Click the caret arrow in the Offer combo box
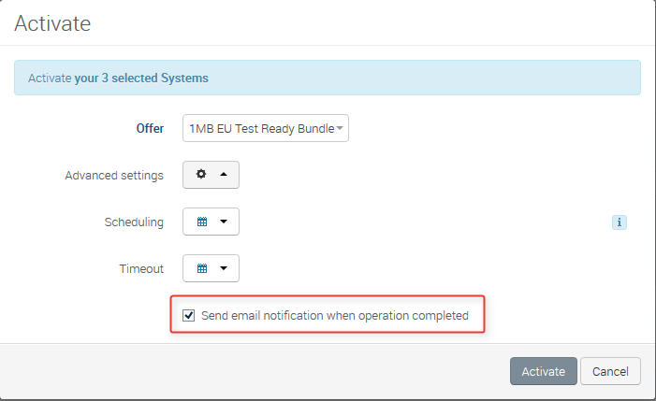656x401 pixels. (x=340, y=128)
